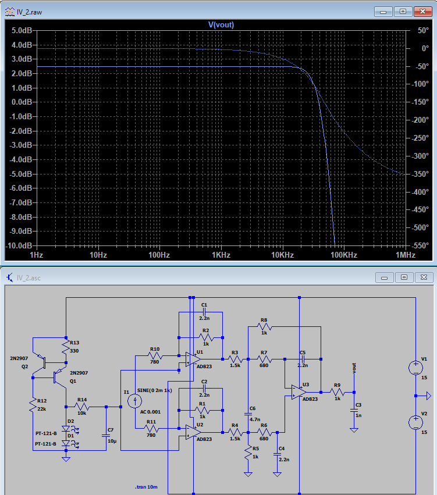Click the vout net label
This screenshot has height=495, width=437.
(354, 368)
